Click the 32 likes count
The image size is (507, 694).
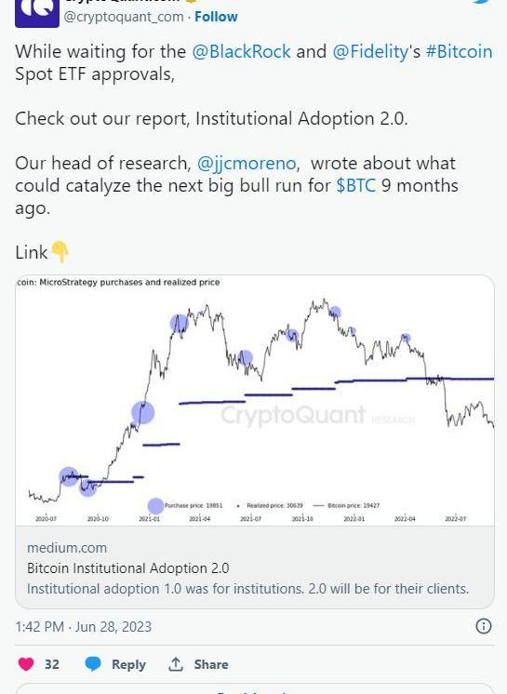click(52, 664)
